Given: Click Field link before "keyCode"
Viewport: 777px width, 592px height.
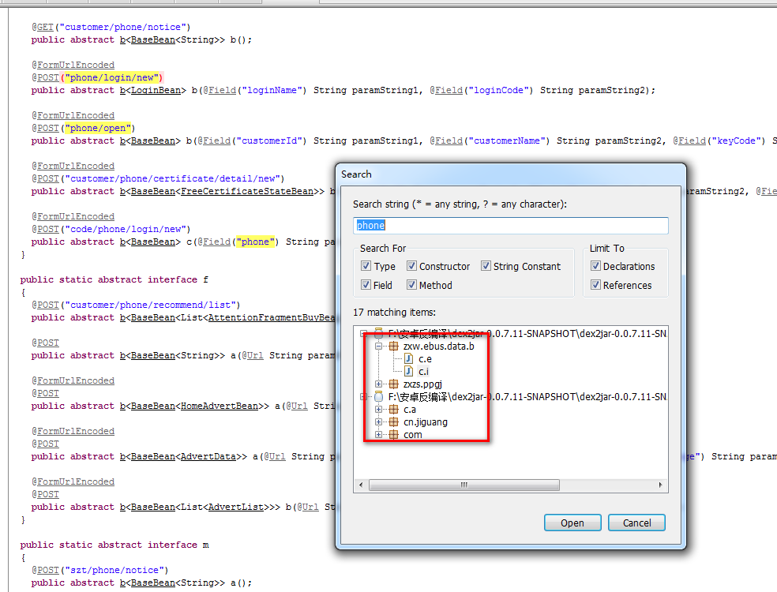Looking at the screenshot, I should click(x=692, y=141).
